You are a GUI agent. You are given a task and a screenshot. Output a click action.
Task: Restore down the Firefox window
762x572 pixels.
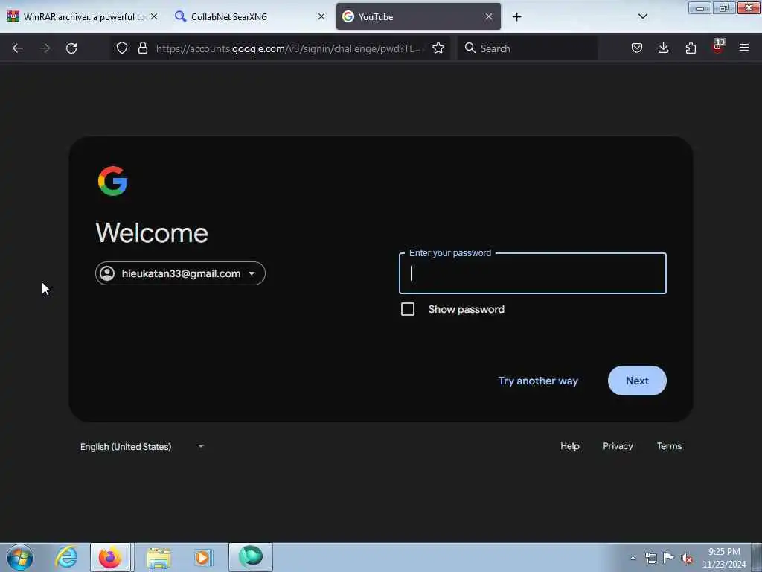723,7
